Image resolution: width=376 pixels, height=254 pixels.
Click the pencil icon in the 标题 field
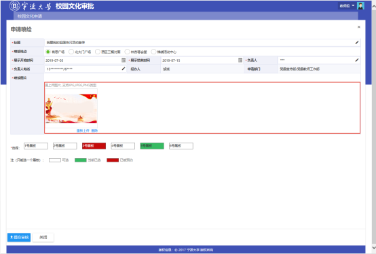tap(357, 43)
